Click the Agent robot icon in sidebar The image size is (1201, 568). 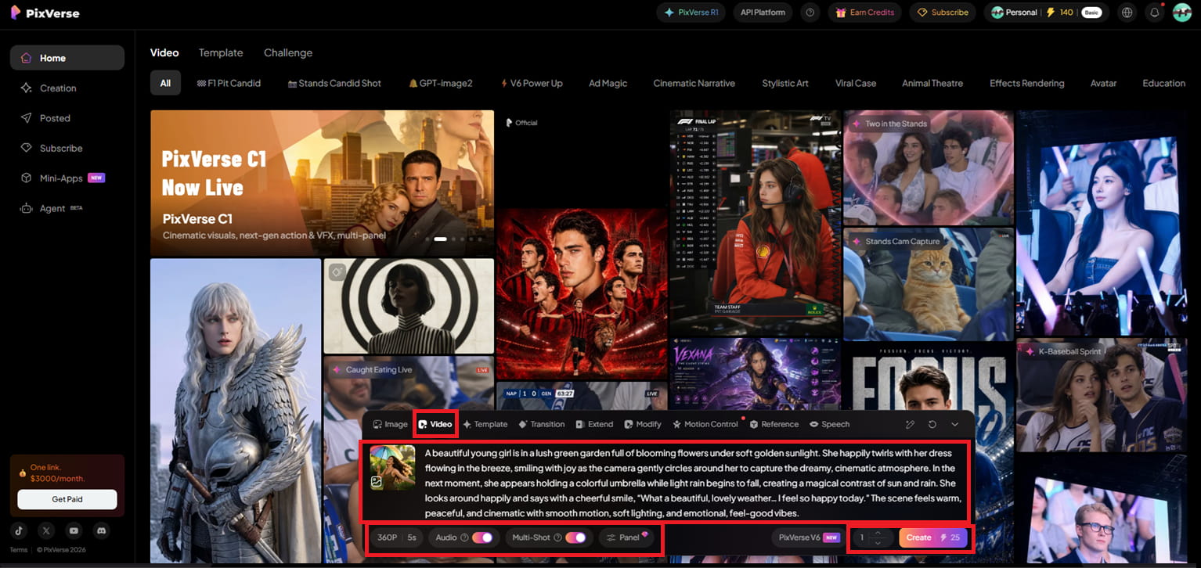tap(27, 208)
